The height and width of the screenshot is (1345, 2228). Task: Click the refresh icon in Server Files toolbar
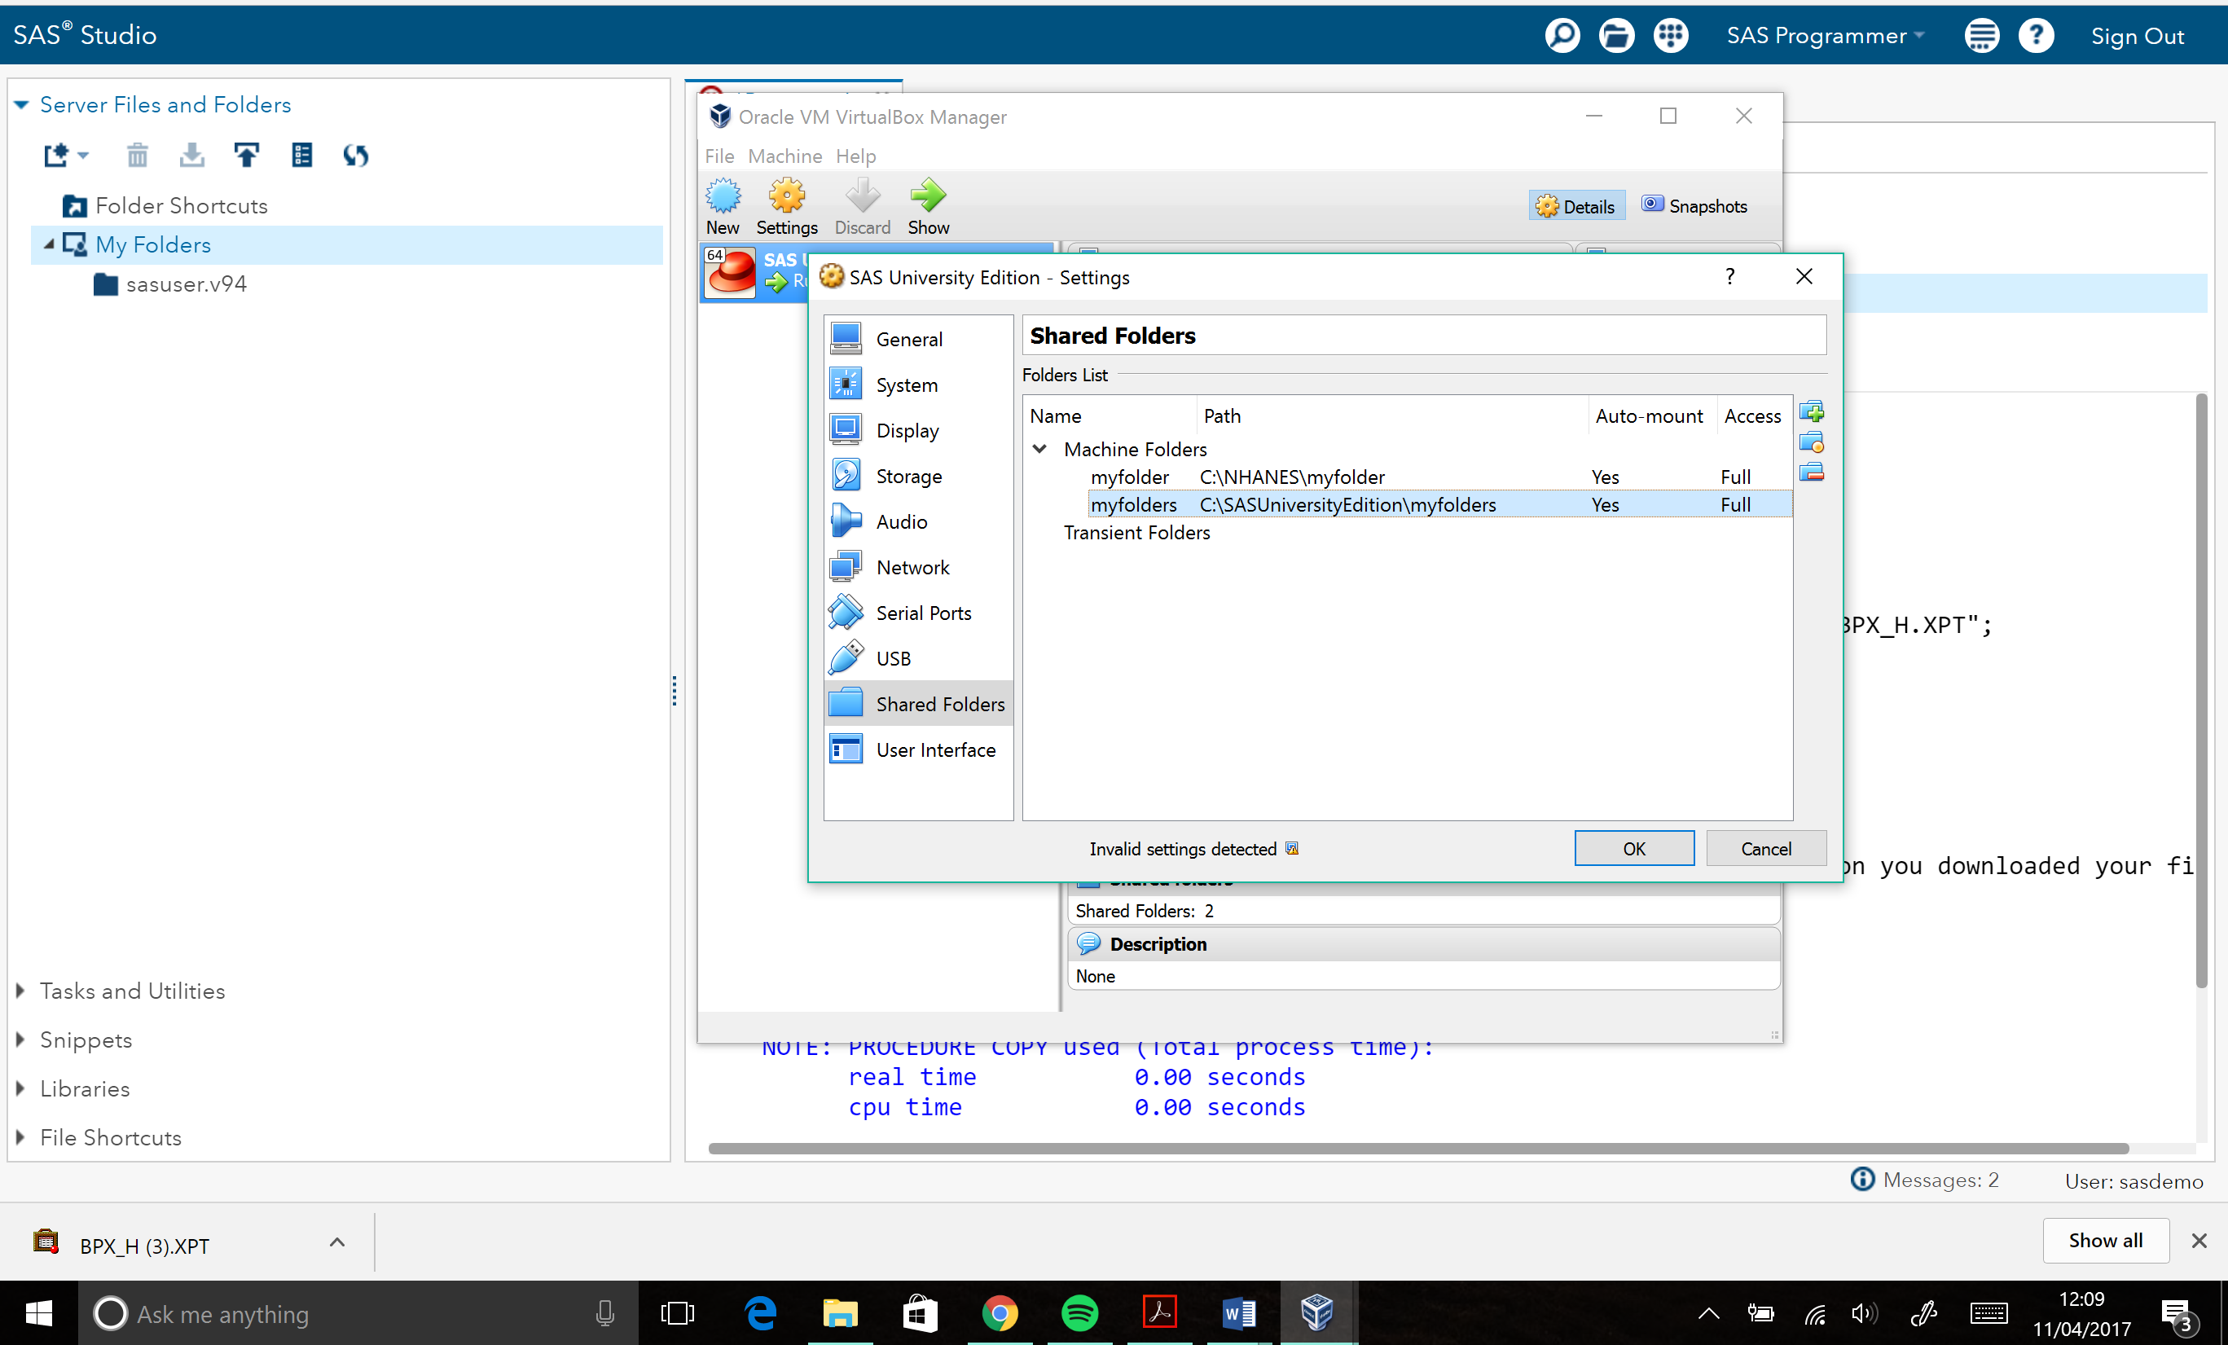pyautogui.click(x=355, y=156)
